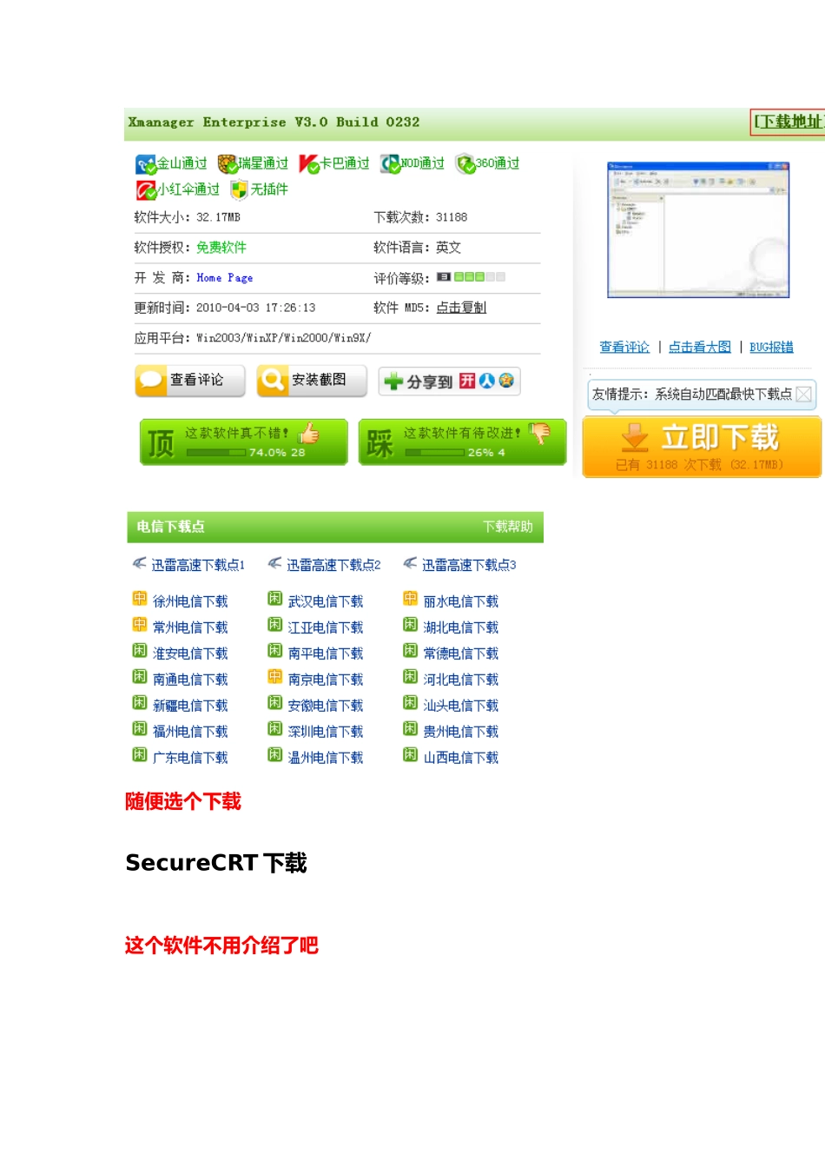The height and width of the screenshot is (1168, 825).
Task: Select 迅雷高速下载点1
Action: (x=198, y=565)
